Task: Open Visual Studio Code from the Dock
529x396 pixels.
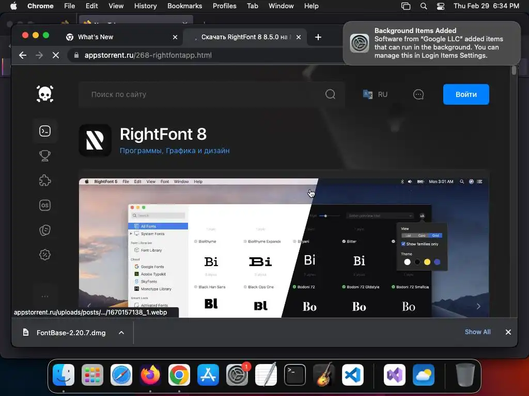Action: pyautogui.click(x=352, y=375)
